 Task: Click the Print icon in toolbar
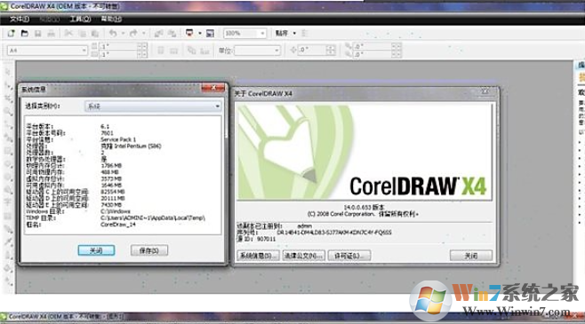51,34
